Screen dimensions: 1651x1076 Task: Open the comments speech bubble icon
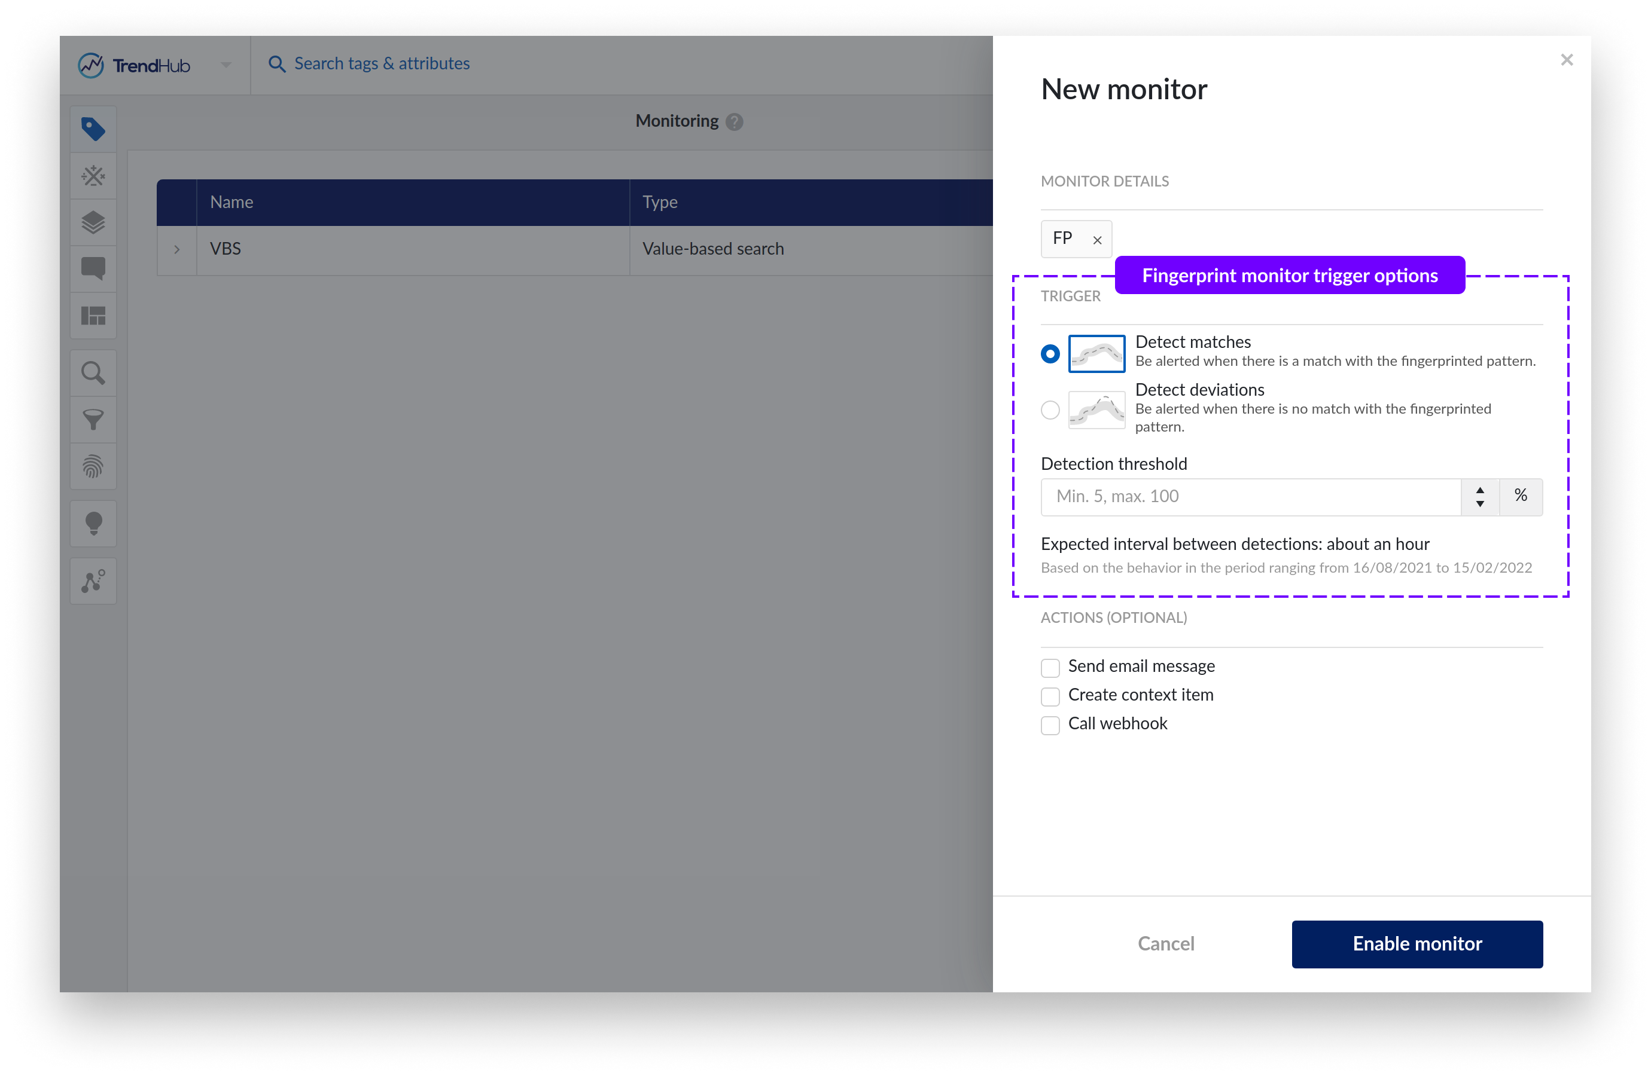point(93,268)
